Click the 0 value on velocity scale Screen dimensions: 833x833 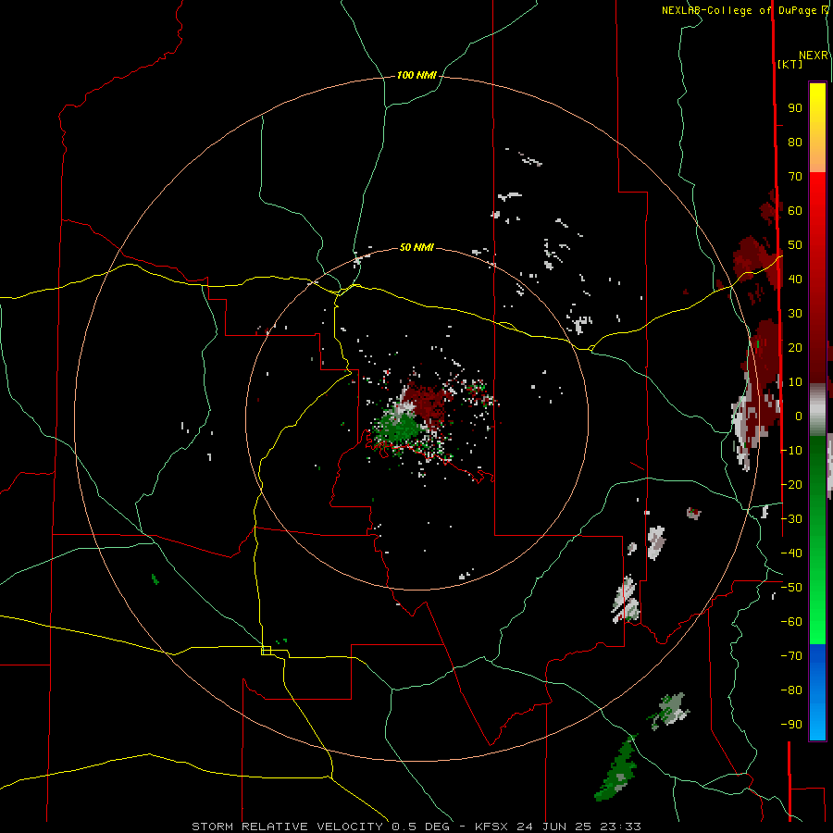coord(799,416)
